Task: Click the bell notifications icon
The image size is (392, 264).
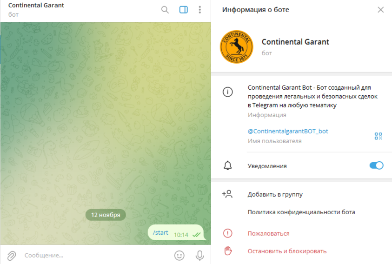Action: (228, 165)
